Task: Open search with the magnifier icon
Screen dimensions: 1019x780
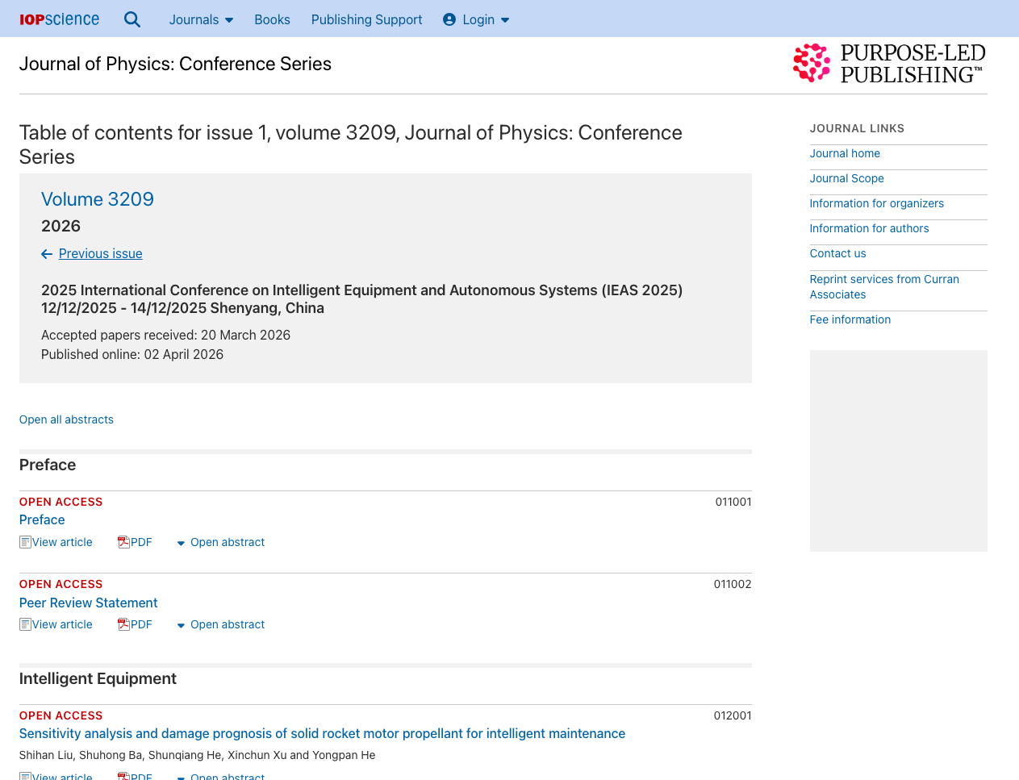Action: coord(132,19)
